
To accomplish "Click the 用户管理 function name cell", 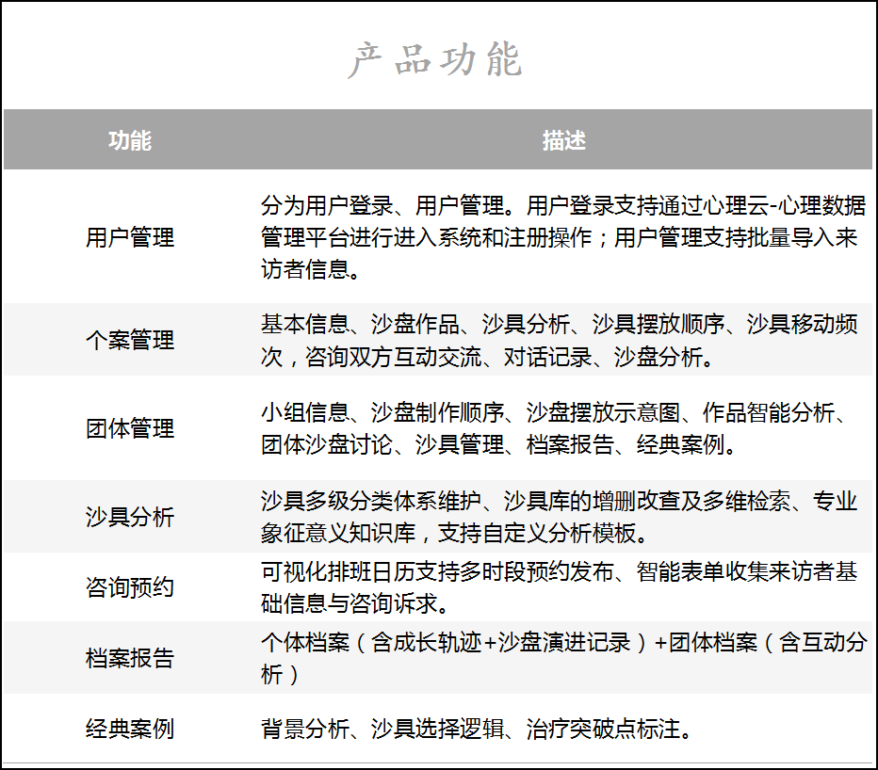I will click(130, 237).
